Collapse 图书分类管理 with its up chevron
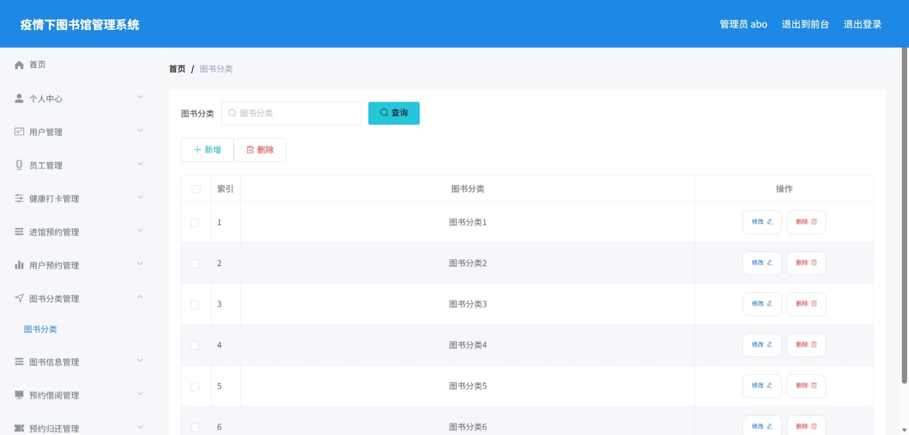909x435 pixels. tap(140, 297)
